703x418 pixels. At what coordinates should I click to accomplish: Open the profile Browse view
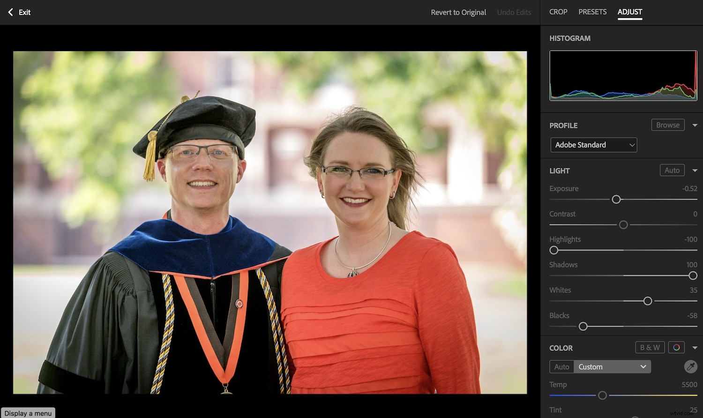pos(667,125)
